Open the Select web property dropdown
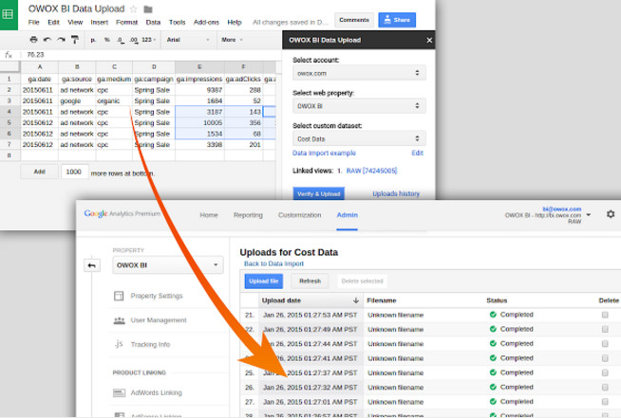 [x=359, y=106]
